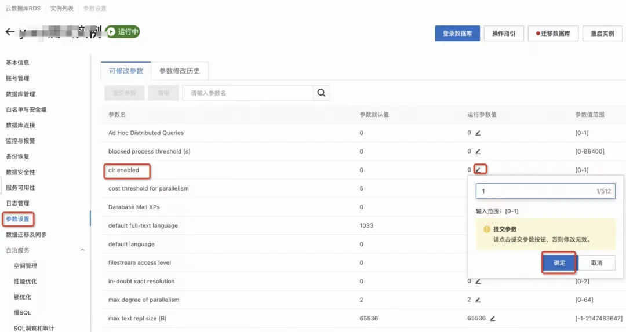Click the back arrow beside the instance name
The height and width of the screenshot is (332, 626).
pos(10,32)
